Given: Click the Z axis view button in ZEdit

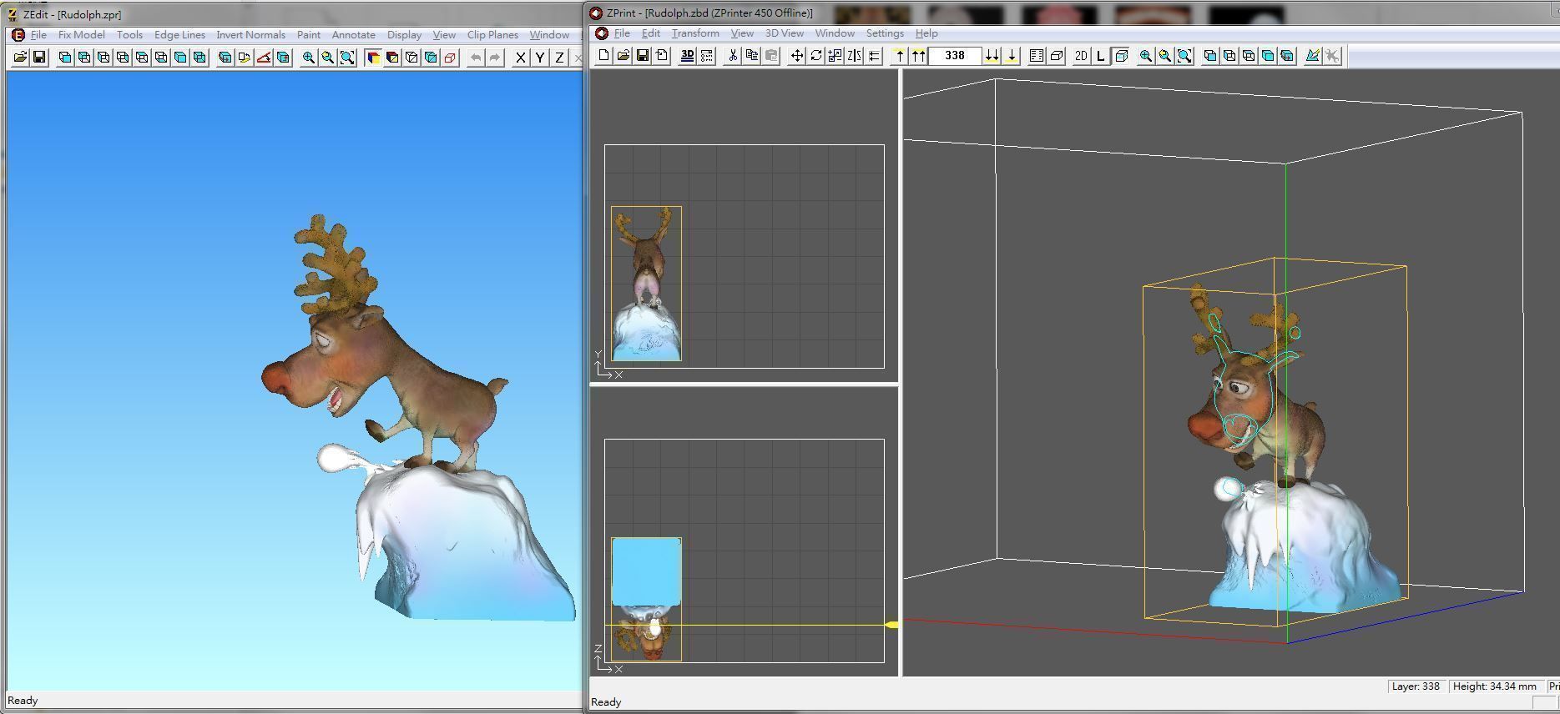Looking at the screenshot, I should coord(559,57).
